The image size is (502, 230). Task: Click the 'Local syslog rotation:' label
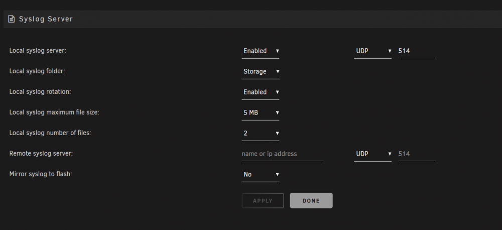40,91
